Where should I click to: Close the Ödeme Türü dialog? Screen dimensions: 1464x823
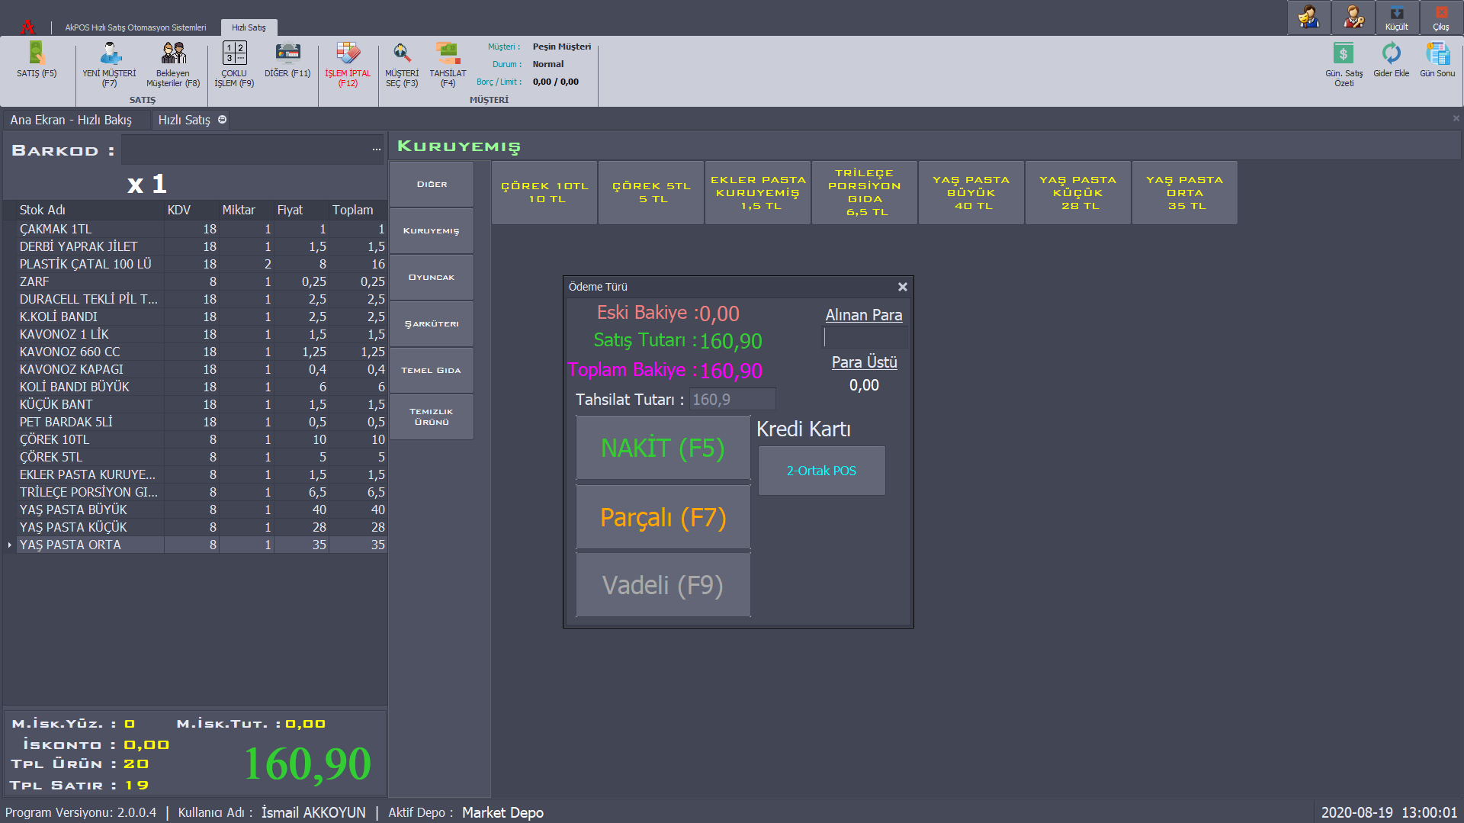(902, 287)
